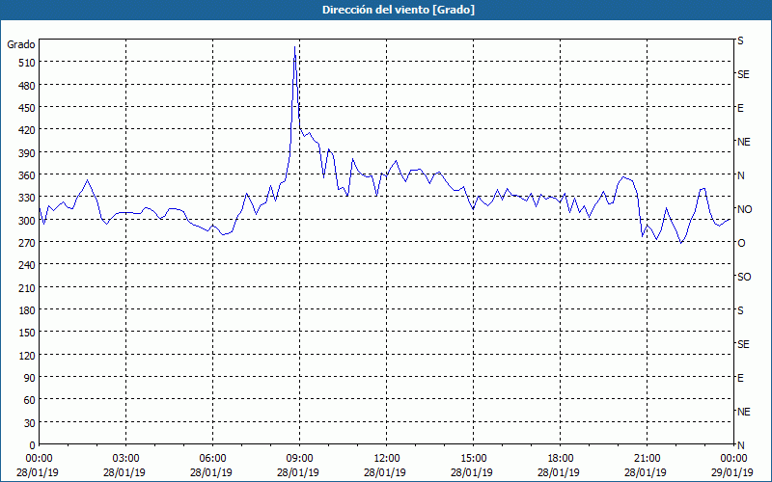The width and height of the screenshot is (772, 482).
Task: Click the 150 degree axis label
Action: [x=27, y=333]
